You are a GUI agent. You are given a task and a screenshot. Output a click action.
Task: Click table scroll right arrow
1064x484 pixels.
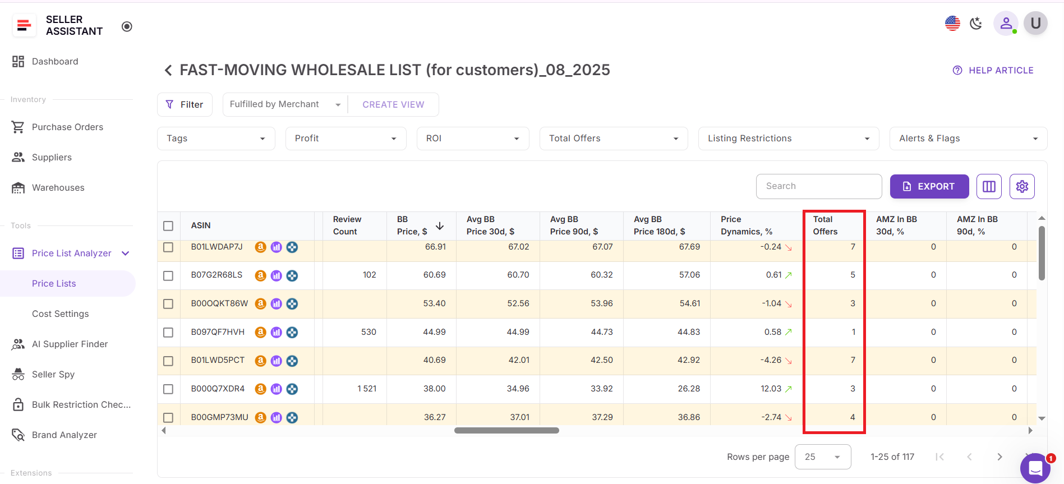click(x=1030, y=431)
